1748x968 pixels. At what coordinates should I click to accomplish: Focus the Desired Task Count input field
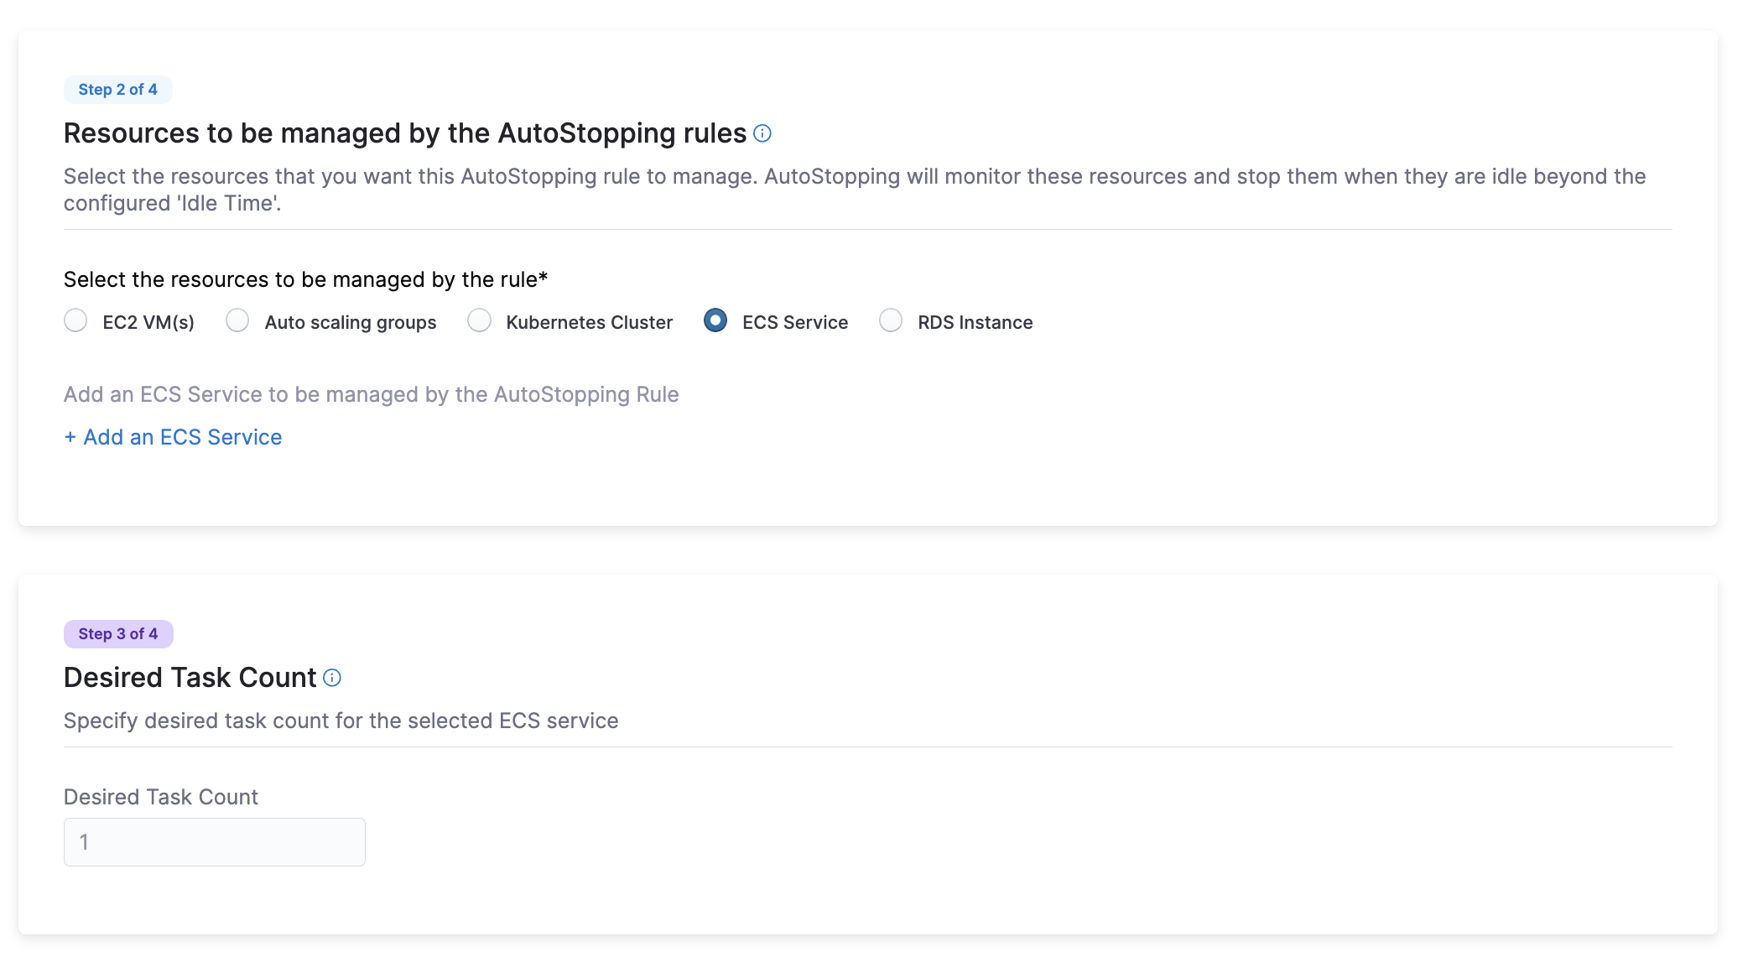(215, 842)
